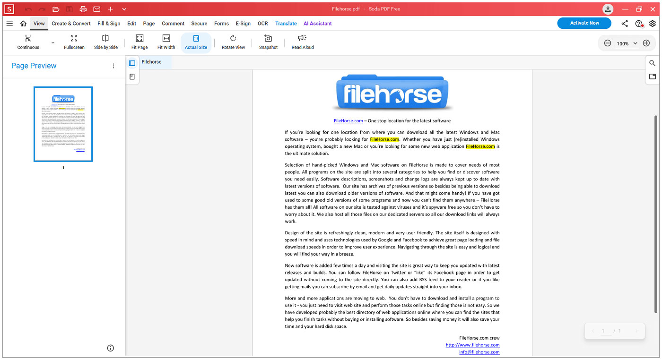Share the document using share icon

625,23
